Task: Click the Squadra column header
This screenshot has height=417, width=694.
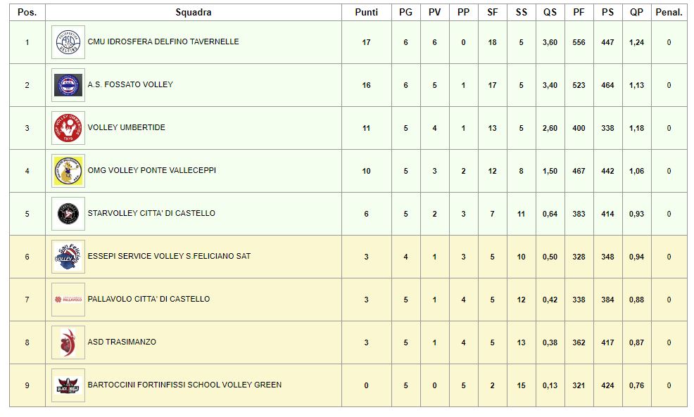Action: [194, 13]
